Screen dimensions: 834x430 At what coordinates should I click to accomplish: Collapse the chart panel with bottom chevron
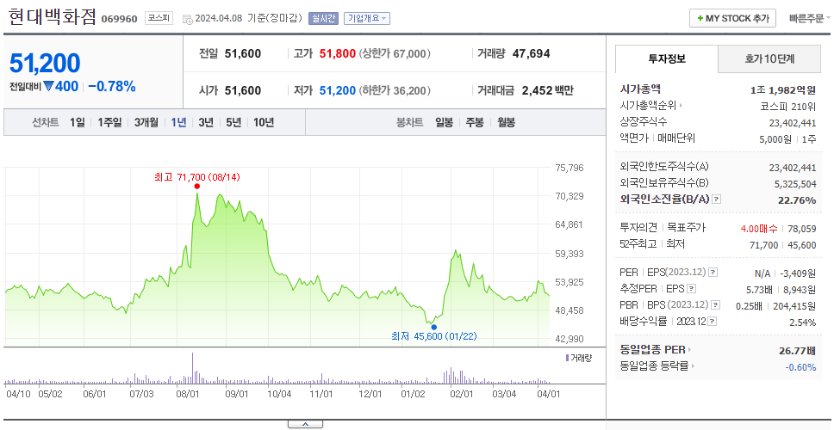[x=305, y=424]
